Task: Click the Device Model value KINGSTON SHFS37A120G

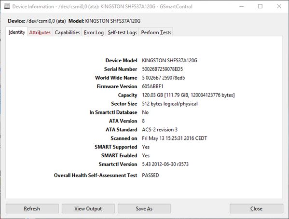Action: (x=169, y=60)
